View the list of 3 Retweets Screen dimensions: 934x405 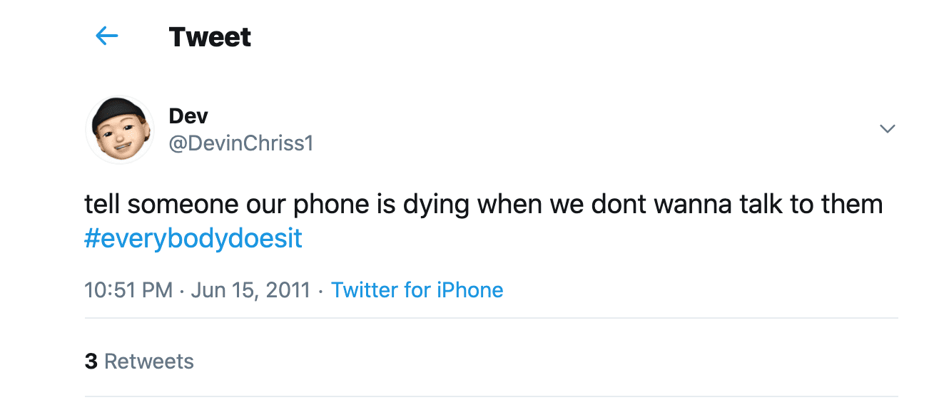(x=139, y=361)
